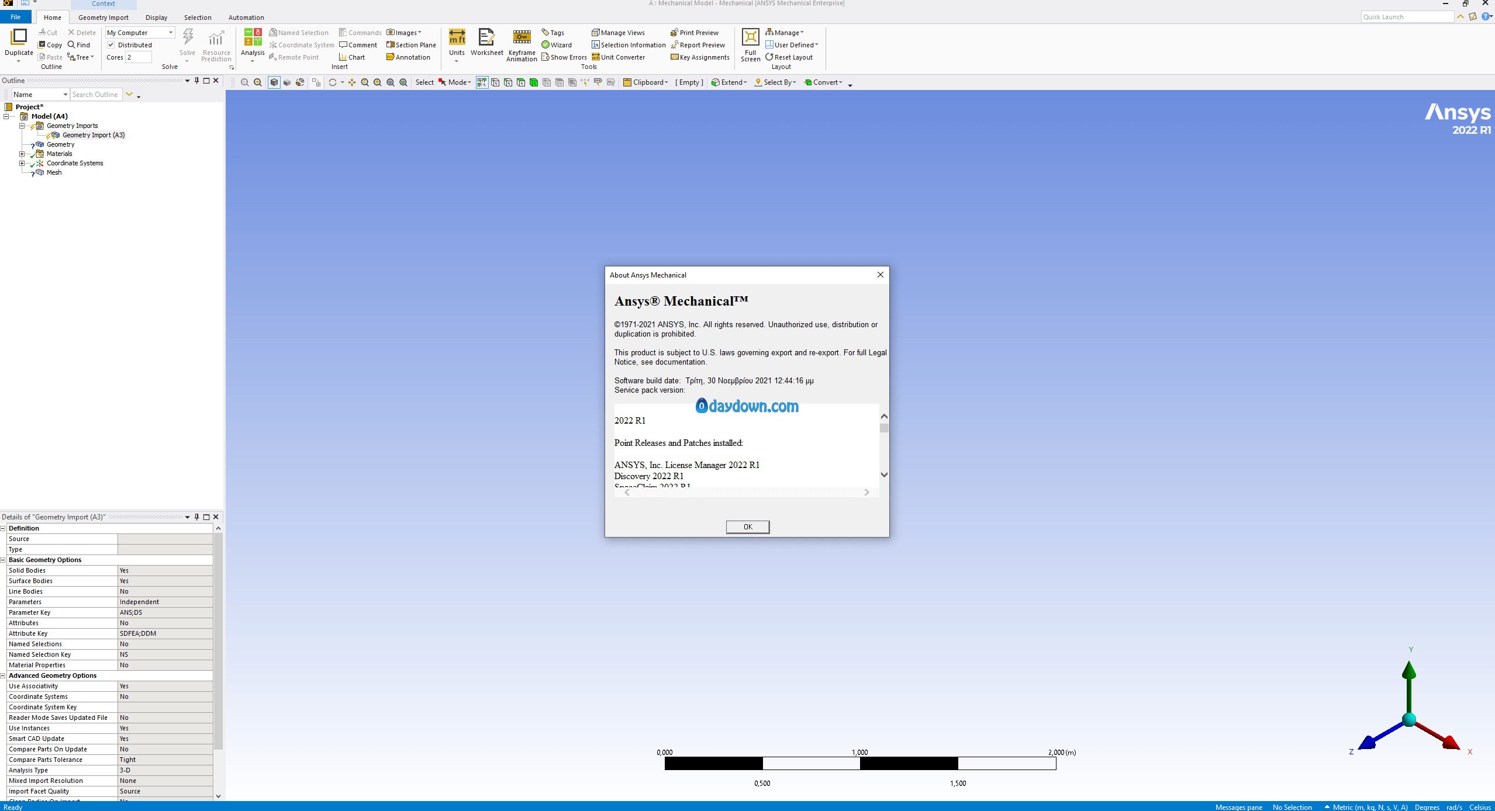Insert a Section Plane
Image resolution: width=1495 pixels, height=811 pixels.
click(x=411, y=45)
